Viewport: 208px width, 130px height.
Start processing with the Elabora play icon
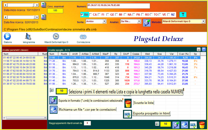7,36
